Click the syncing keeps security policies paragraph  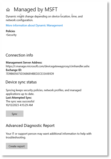[44, 92]
